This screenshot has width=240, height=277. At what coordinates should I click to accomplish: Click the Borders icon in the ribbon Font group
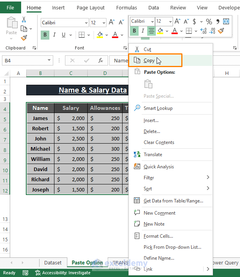[81, 35]
